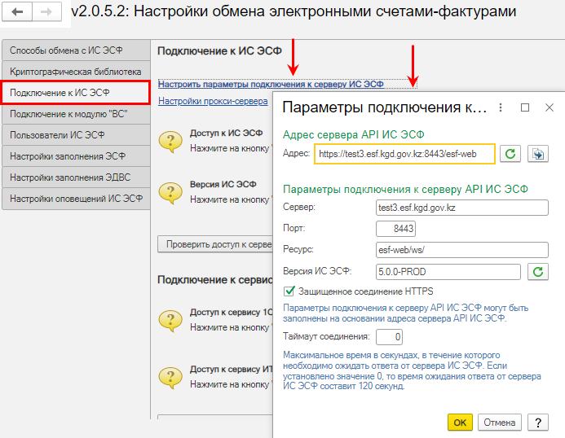Click the Проверить доступ к серверу button

pyautogui.click(x=215, y=244)
